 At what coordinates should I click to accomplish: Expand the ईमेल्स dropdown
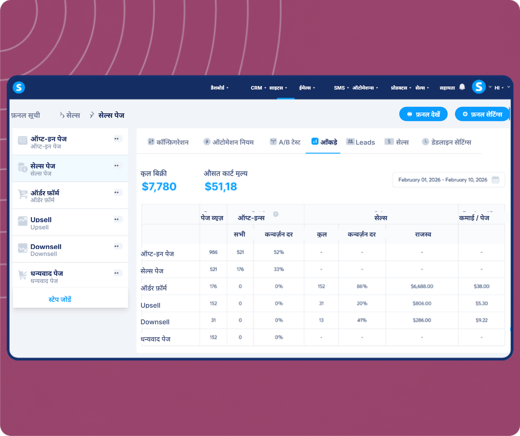point(307,88)
